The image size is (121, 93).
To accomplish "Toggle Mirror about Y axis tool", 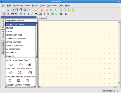I will tap(16, 14).
